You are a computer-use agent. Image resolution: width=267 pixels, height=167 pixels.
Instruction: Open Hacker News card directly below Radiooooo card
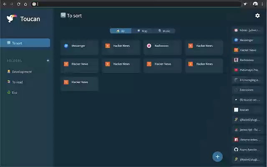click(x=162, y=66)
